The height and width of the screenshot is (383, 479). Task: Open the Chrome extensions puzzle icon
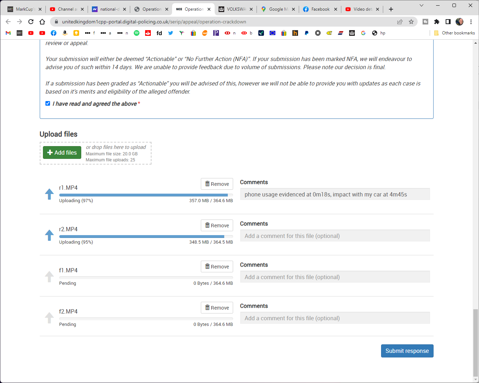pos(437,22)
